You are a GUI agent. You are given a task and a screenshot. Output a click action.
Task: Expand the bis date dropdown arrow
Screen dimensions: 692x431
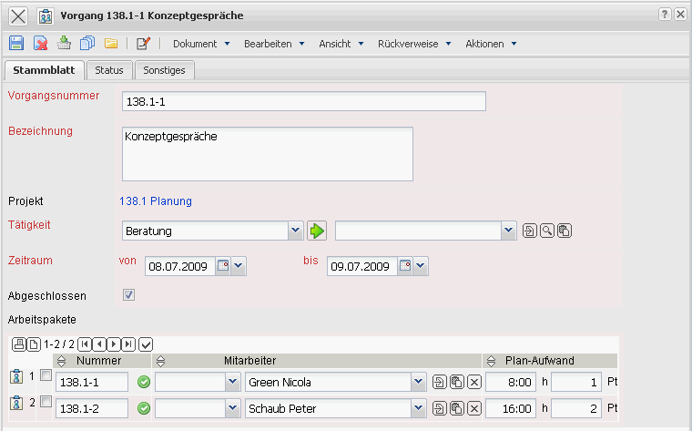420,266
